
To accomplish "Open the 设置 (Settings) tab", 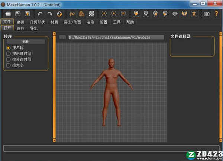I will point(103,22).
